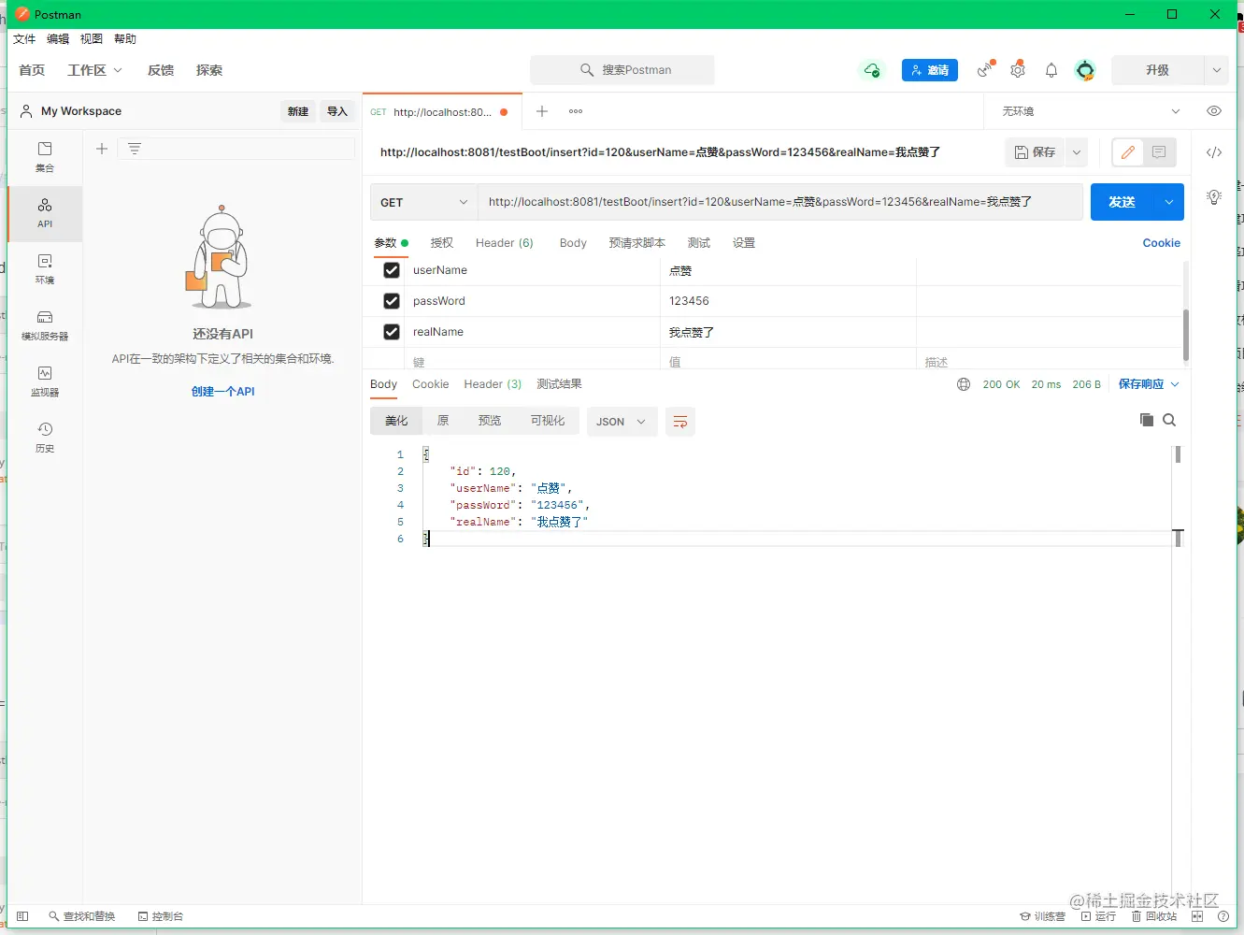Click the user avatar icon
Screen dimensions: 1244x935
click(1085, 70)
